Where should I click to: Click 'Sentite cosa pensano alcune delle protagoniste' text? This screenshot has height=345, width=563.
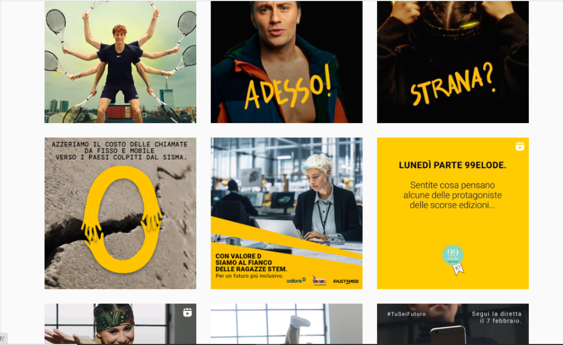452,190
